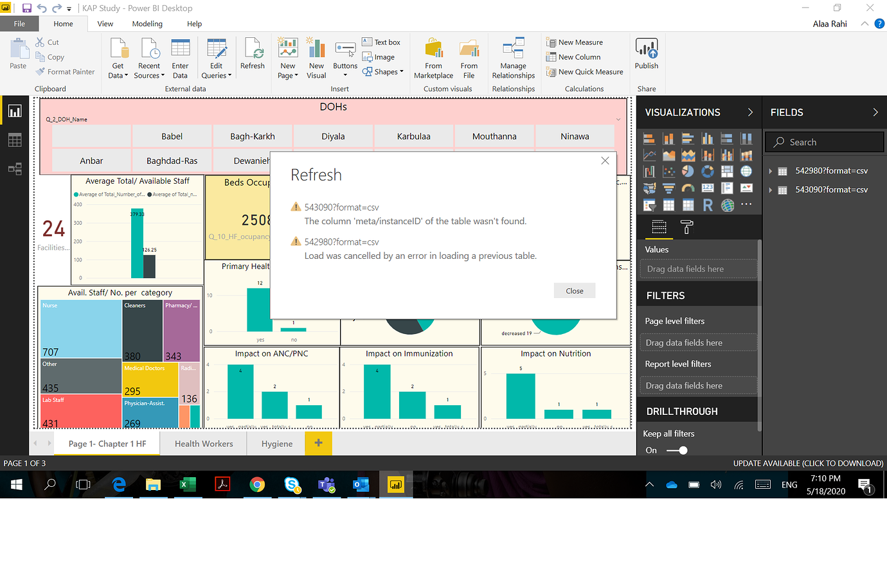Image resolution: width=887 pixels, height=578 pixels.
Task: Open Edit Queries
Action: (216, 57)
